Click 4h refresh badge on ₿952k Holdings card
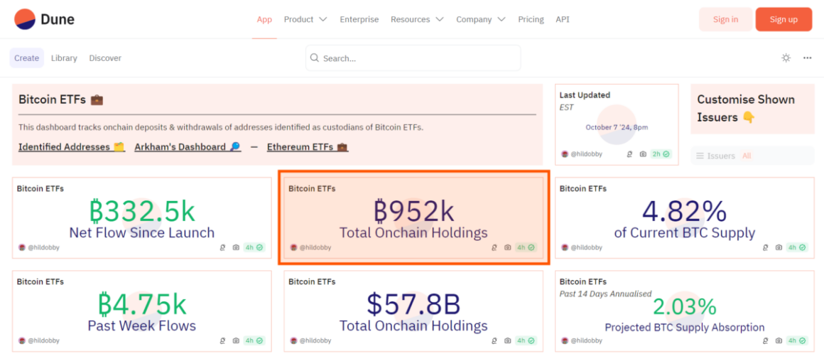 pyautogui.click(x=526, y=247)
